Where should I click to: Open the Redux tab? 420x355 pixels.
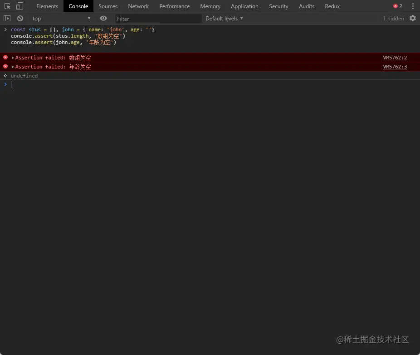332,6
